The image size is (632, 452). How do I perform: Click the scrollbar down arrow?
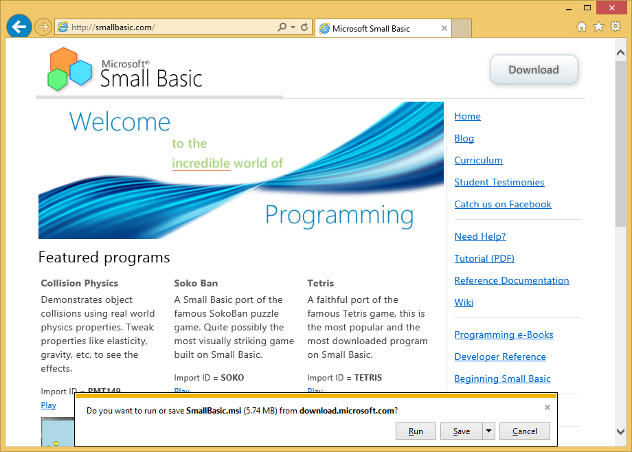coord(620,432)
